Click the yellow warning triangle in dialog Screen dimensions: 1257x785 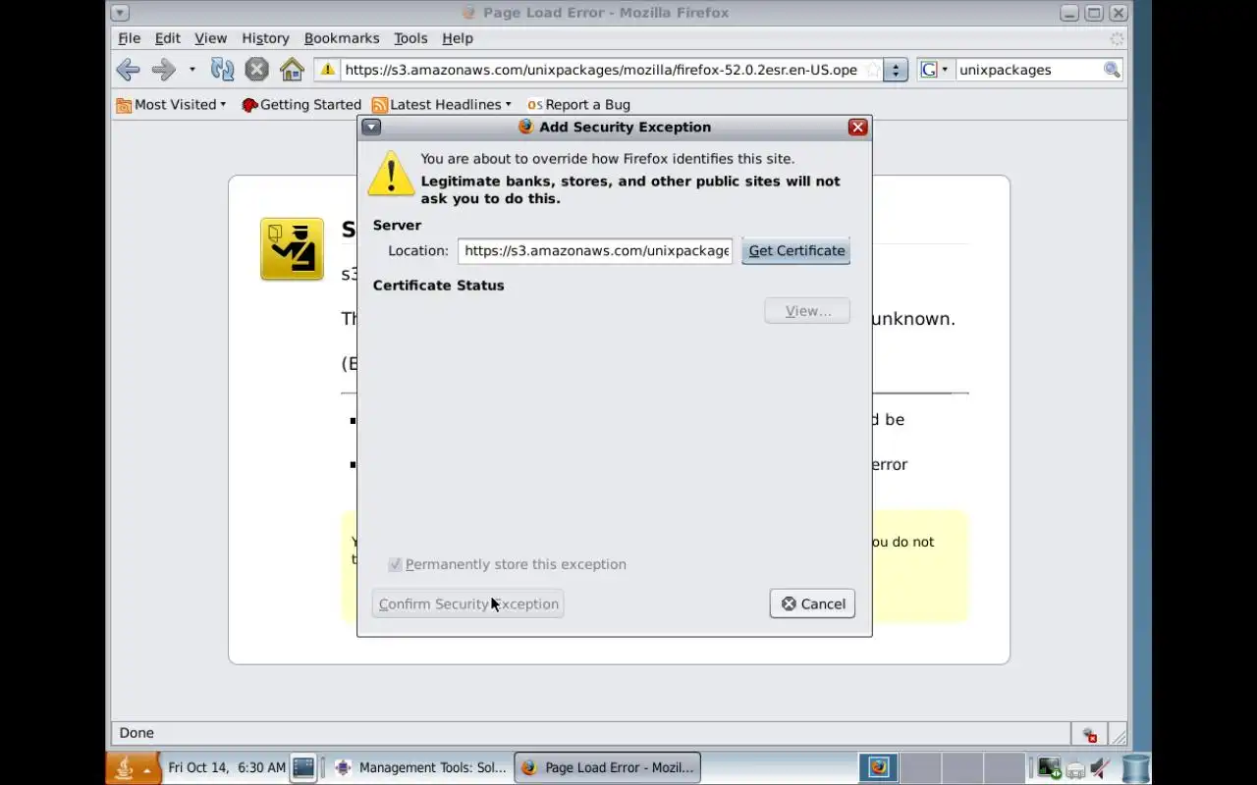pos(391,174)
